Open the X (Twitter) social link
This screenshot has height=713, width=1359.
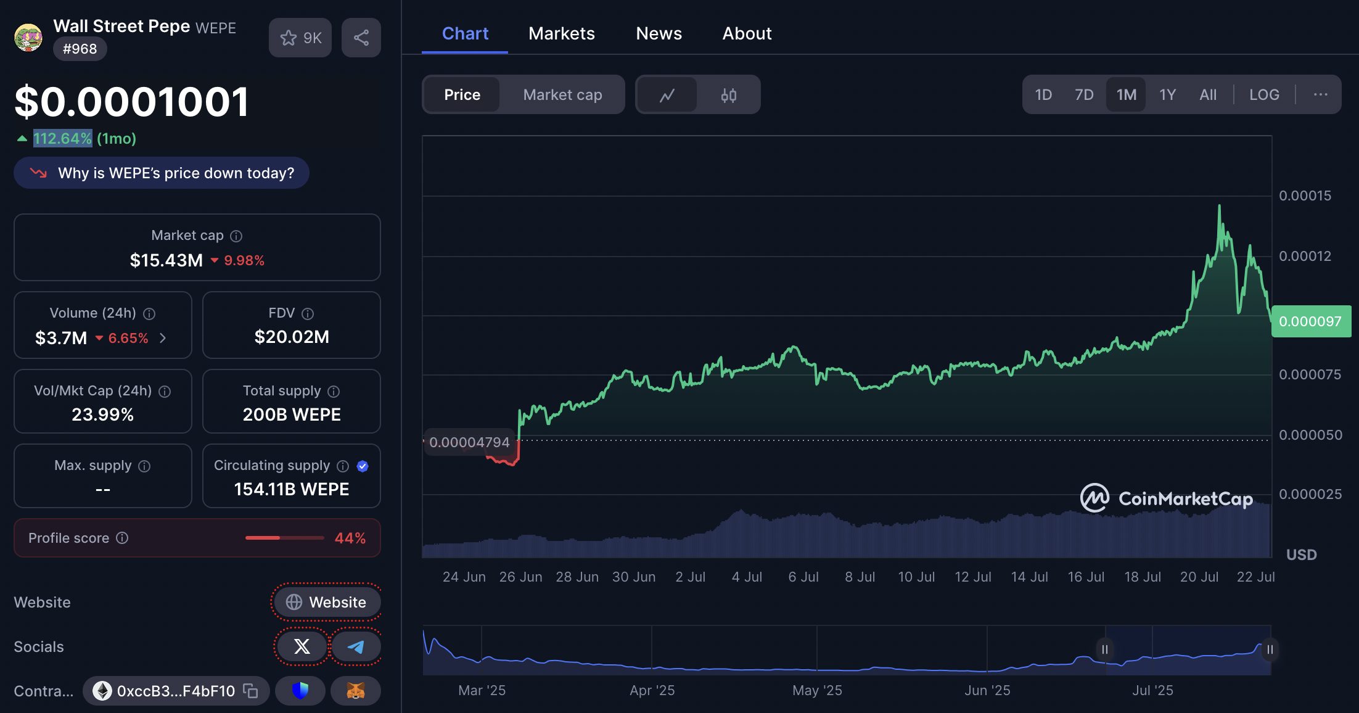coord(302,646)
